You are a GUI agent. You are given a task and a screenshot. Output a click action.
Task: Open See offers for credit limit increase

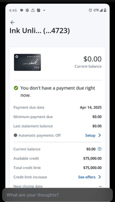click(x=87, y=177)
